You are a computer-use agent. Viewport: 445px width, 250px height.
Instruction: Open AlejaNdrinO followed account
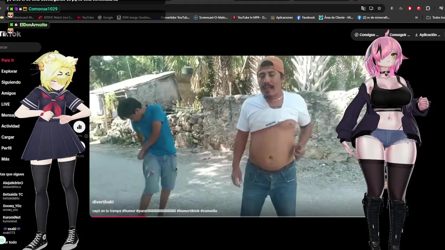pos(13,185)
